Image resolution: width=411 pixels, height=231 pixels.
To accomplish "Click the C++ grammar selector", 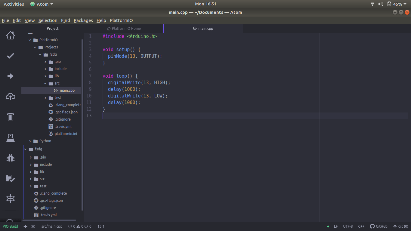I will pos(361,226).
